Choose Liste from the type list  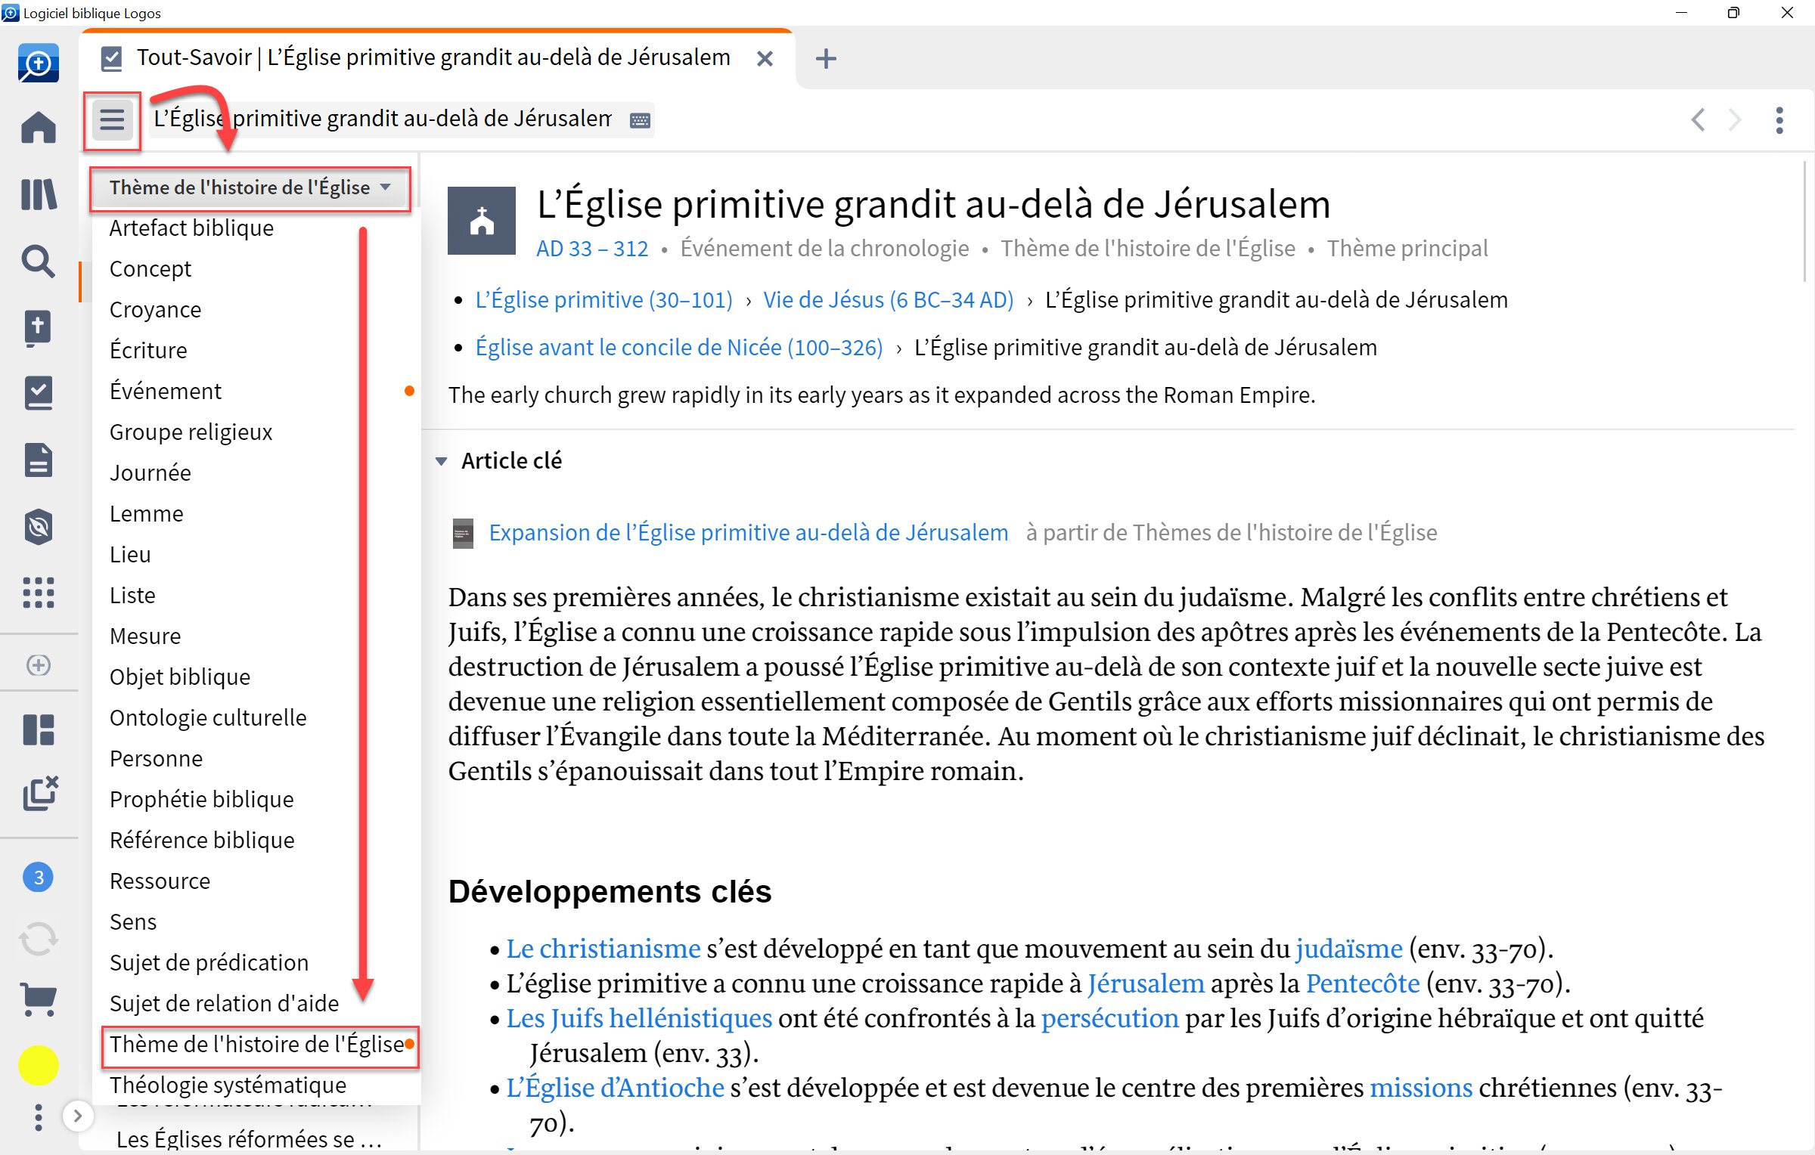(x=132, y=595)
